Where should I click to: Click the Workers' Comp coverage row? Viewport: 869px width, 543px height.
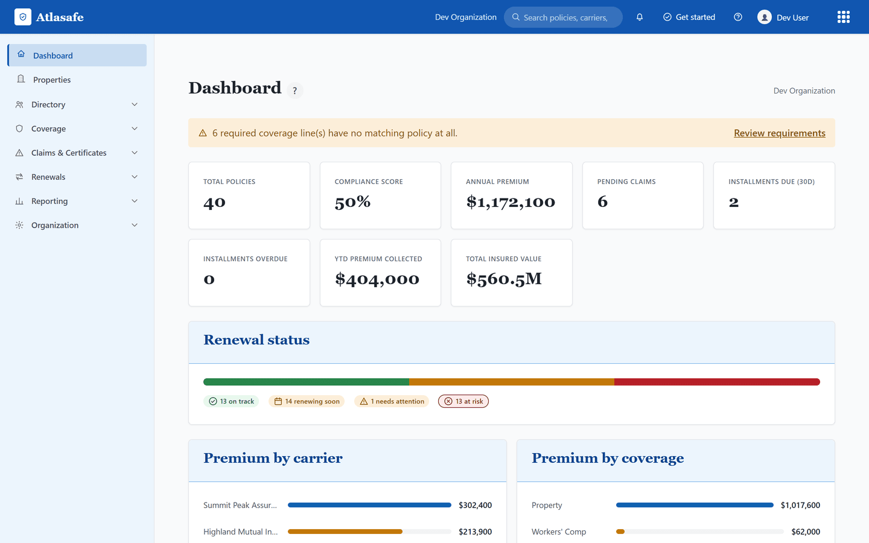(676, 532)
